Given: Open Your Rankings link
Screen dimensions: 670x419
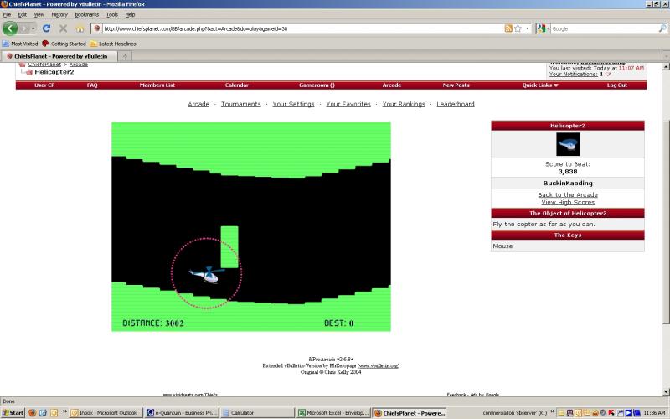Looking at the screenshot, I should tap(404, 104).
